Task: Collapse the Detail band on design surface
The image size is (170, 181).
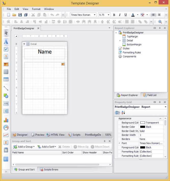Action: [x=24, y=44]
